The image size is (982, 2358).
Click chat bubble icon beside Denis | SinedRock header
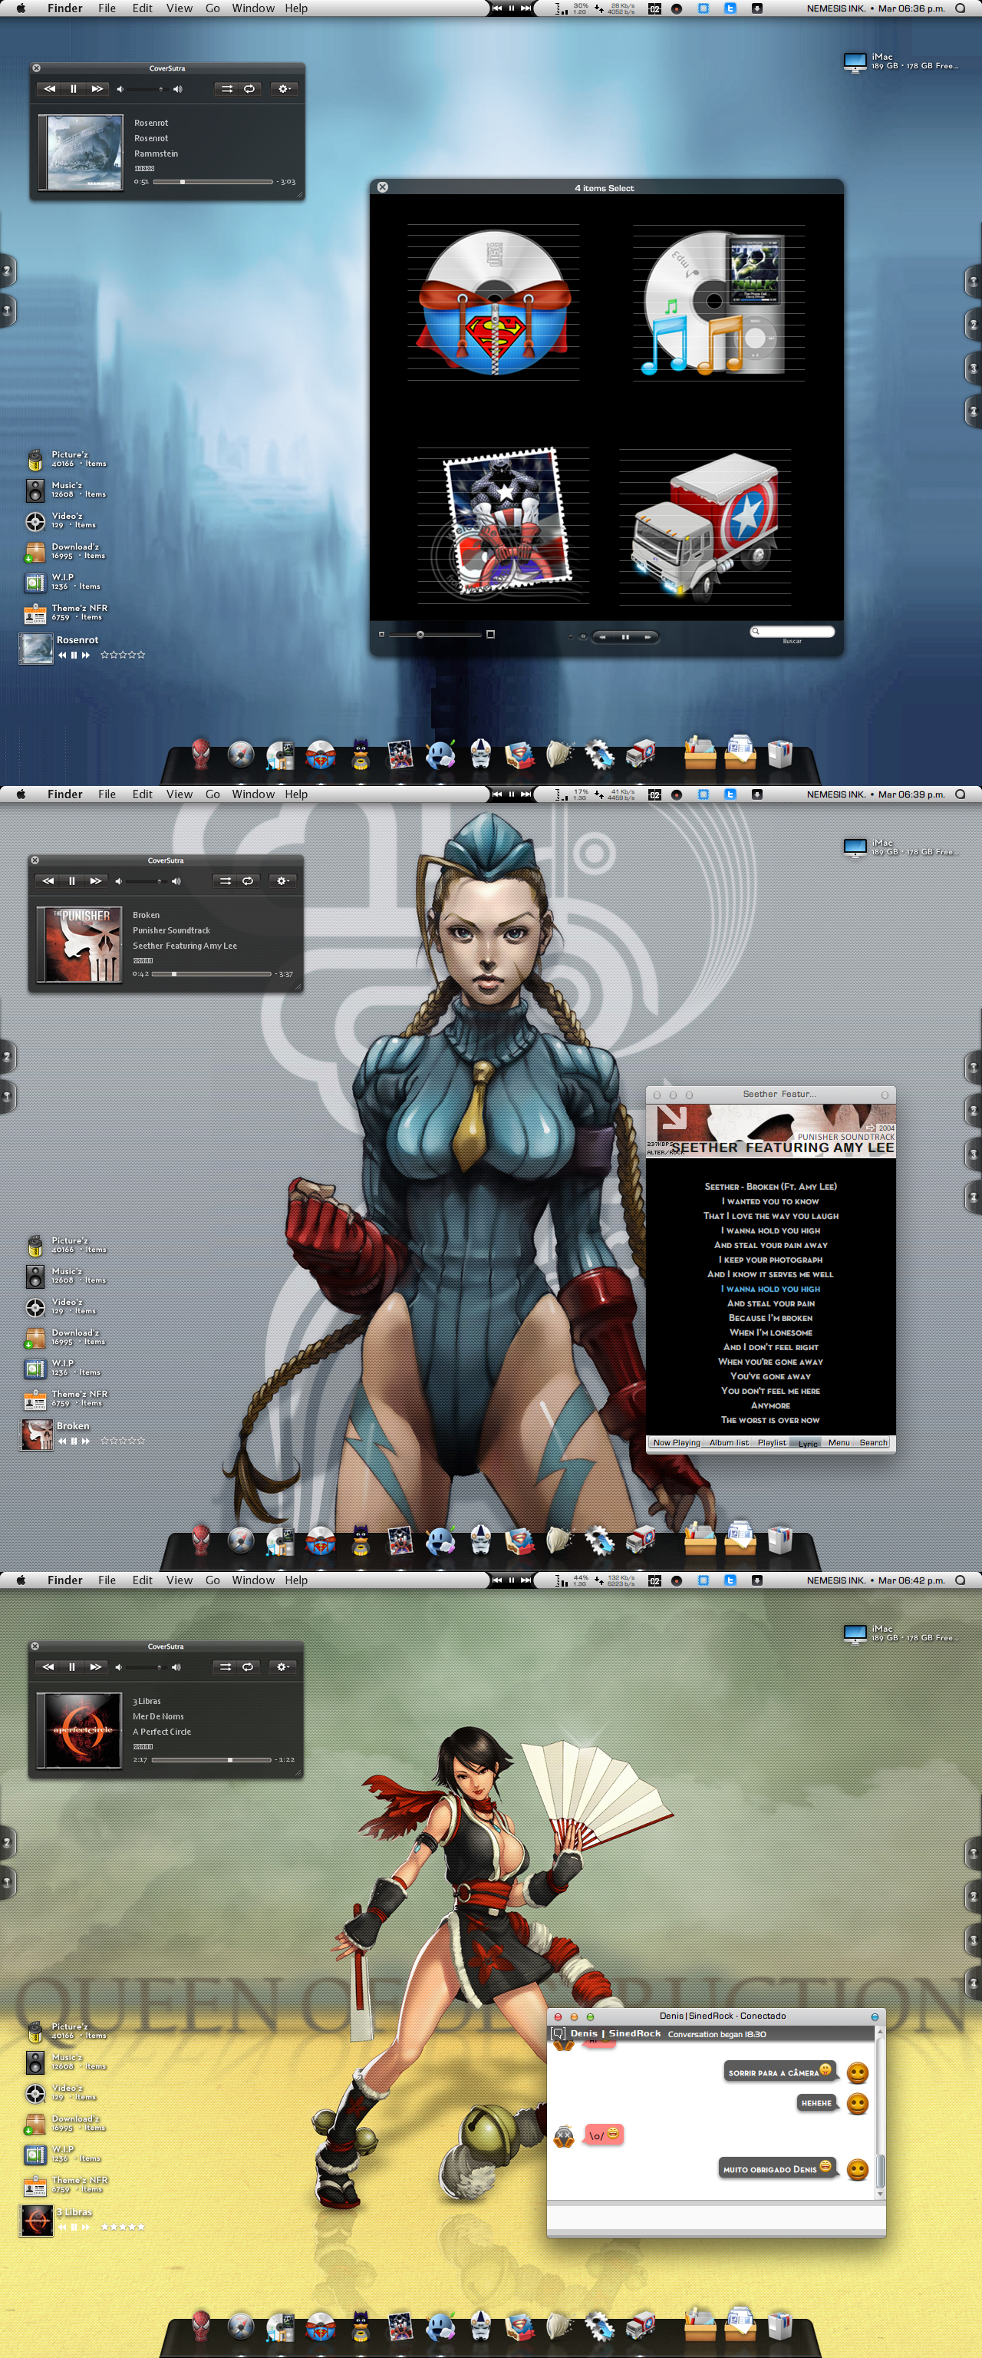pos(557,2034)
